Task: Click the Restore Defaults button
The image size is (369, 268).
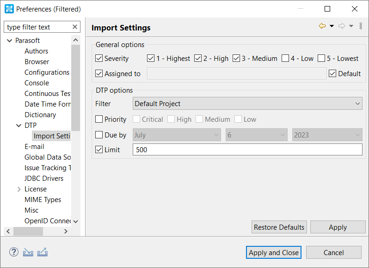Action: 279,227
